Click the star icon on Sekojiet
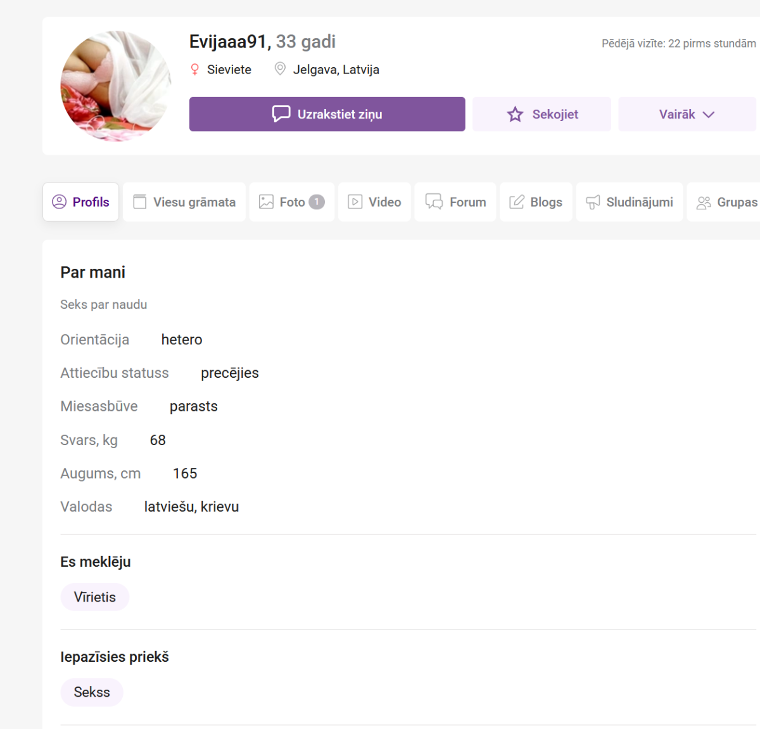This screenshot has width=760, height=729. (x=515, y=114)
